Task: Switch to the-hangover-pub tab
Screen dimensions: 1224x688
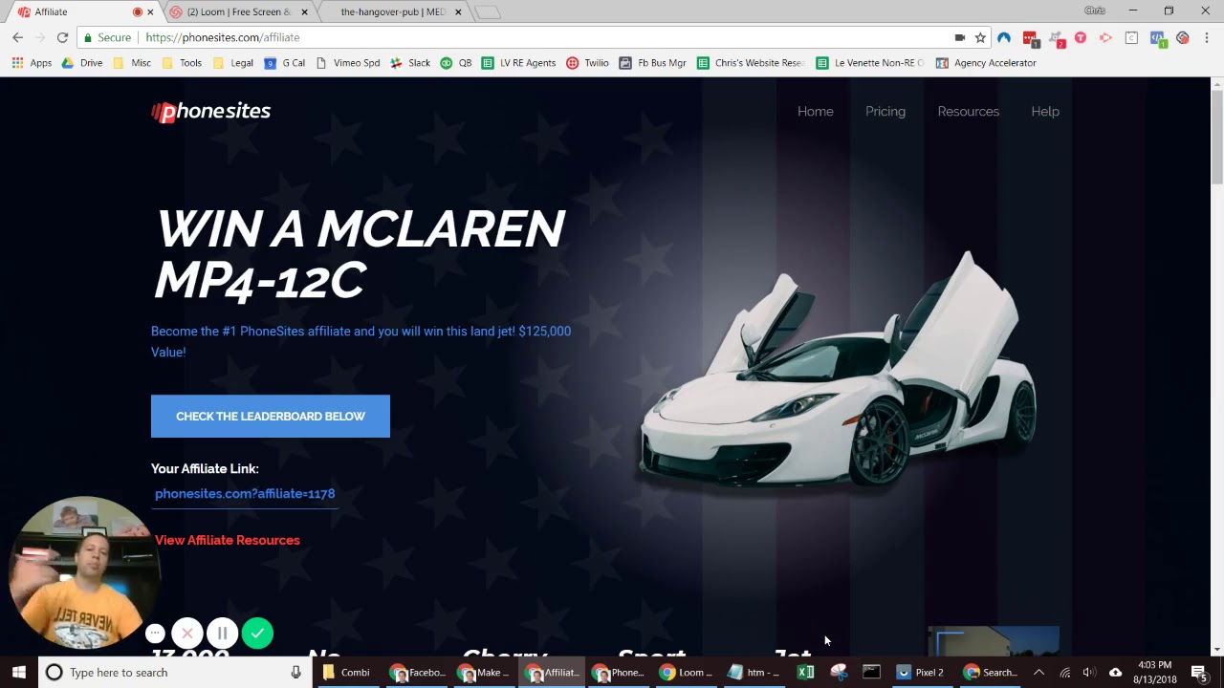Action: [392, 12]
